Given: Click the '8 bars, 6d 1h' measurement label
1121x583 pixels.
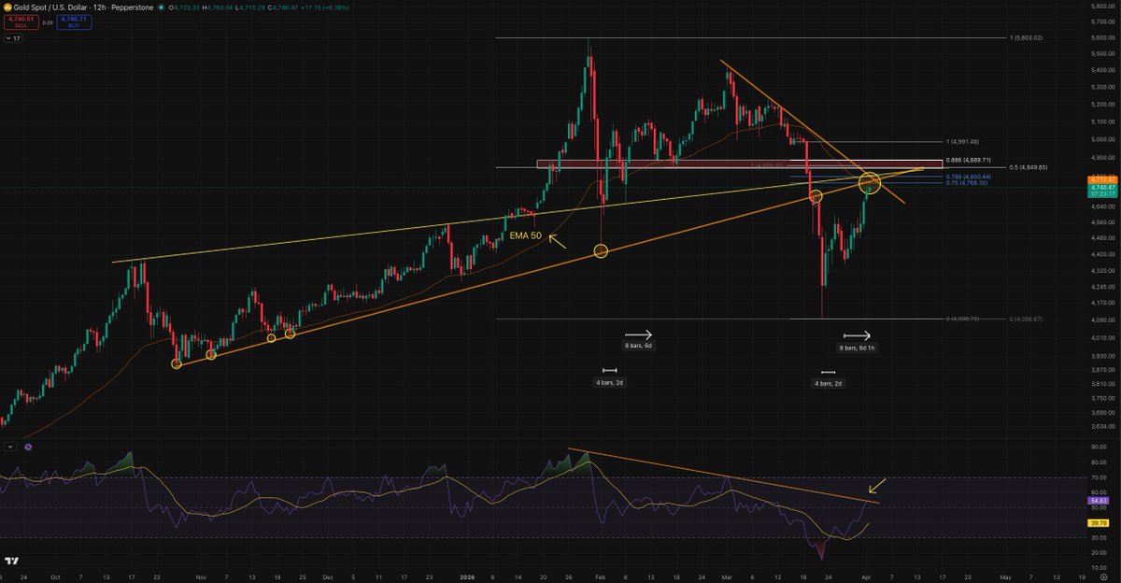Looking at the screenshot, I should pyautogui.click(x=857, y=348).
